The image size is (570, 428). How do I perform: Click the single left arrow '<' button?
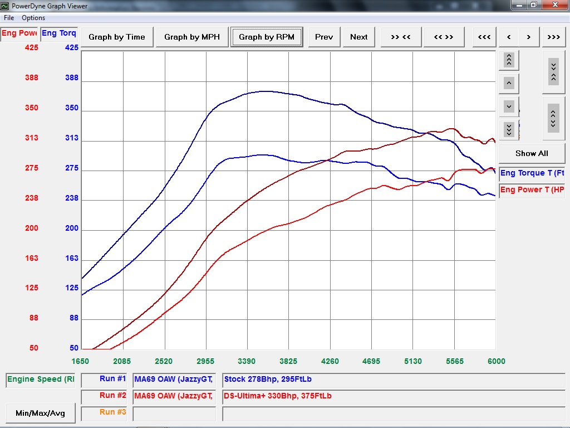[x=509, y=37]
